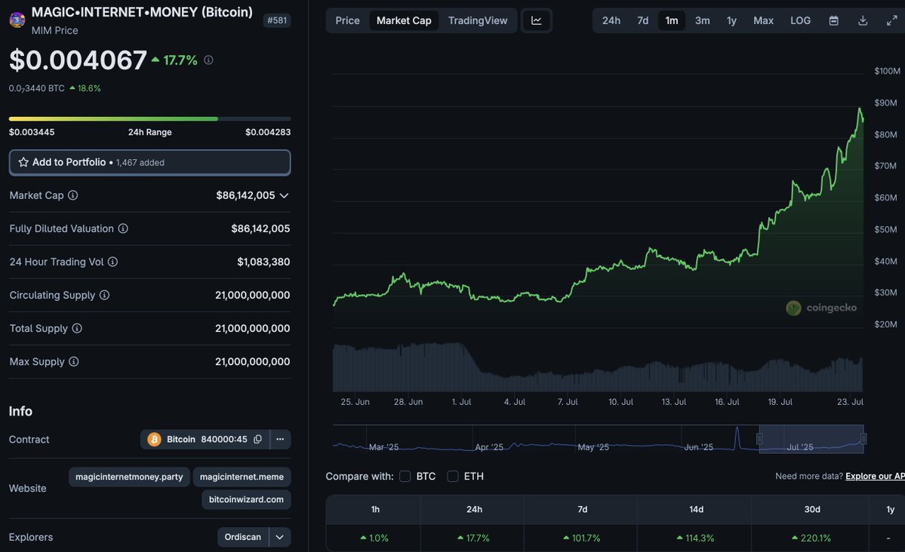Image resolution: width=905 pixels, height=552 pixels.
Task: Click the 24h Range progress bar
Action: [150, 119]
